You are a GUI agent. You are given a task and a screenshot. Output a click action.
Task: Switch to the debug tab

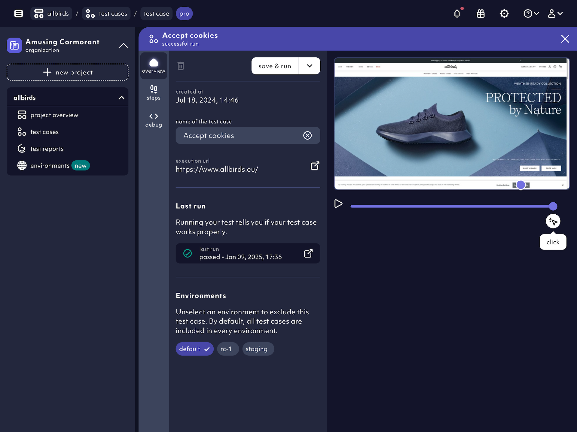pyautogui.click(x=154, y=120)
